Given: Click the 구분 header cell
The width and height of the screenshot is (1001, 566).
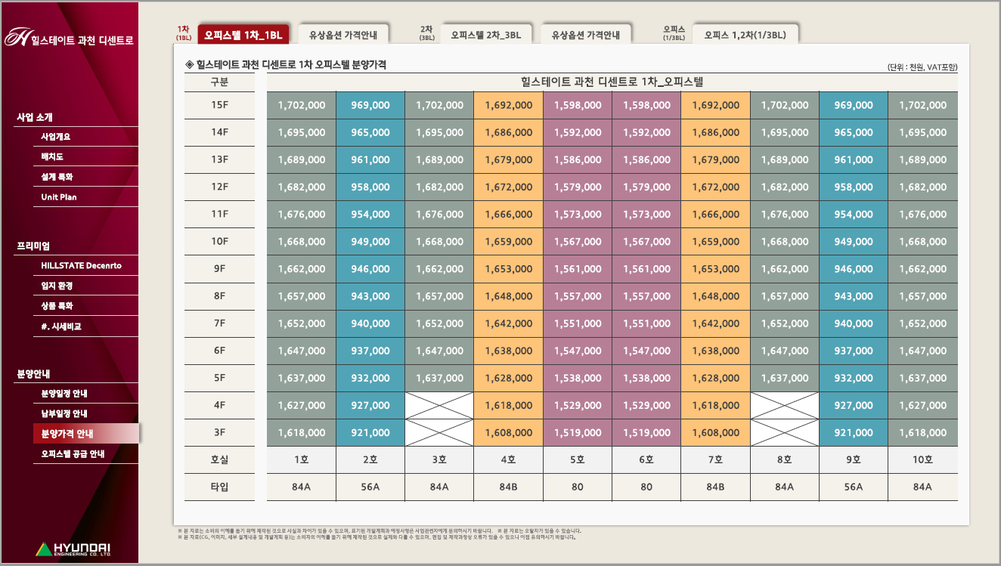Looking at the screenshot, I should click(219, 82).
